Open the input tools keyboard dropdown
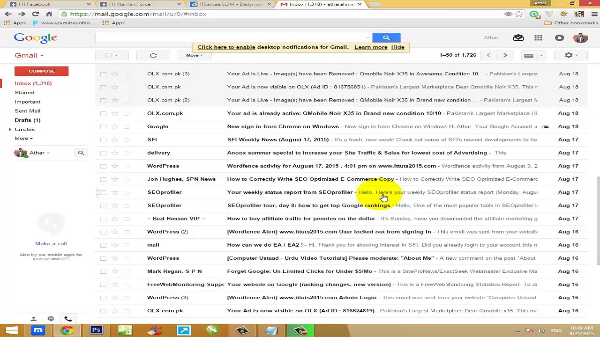The width and height of the screenshot is (600, 337). coord(541,55)
